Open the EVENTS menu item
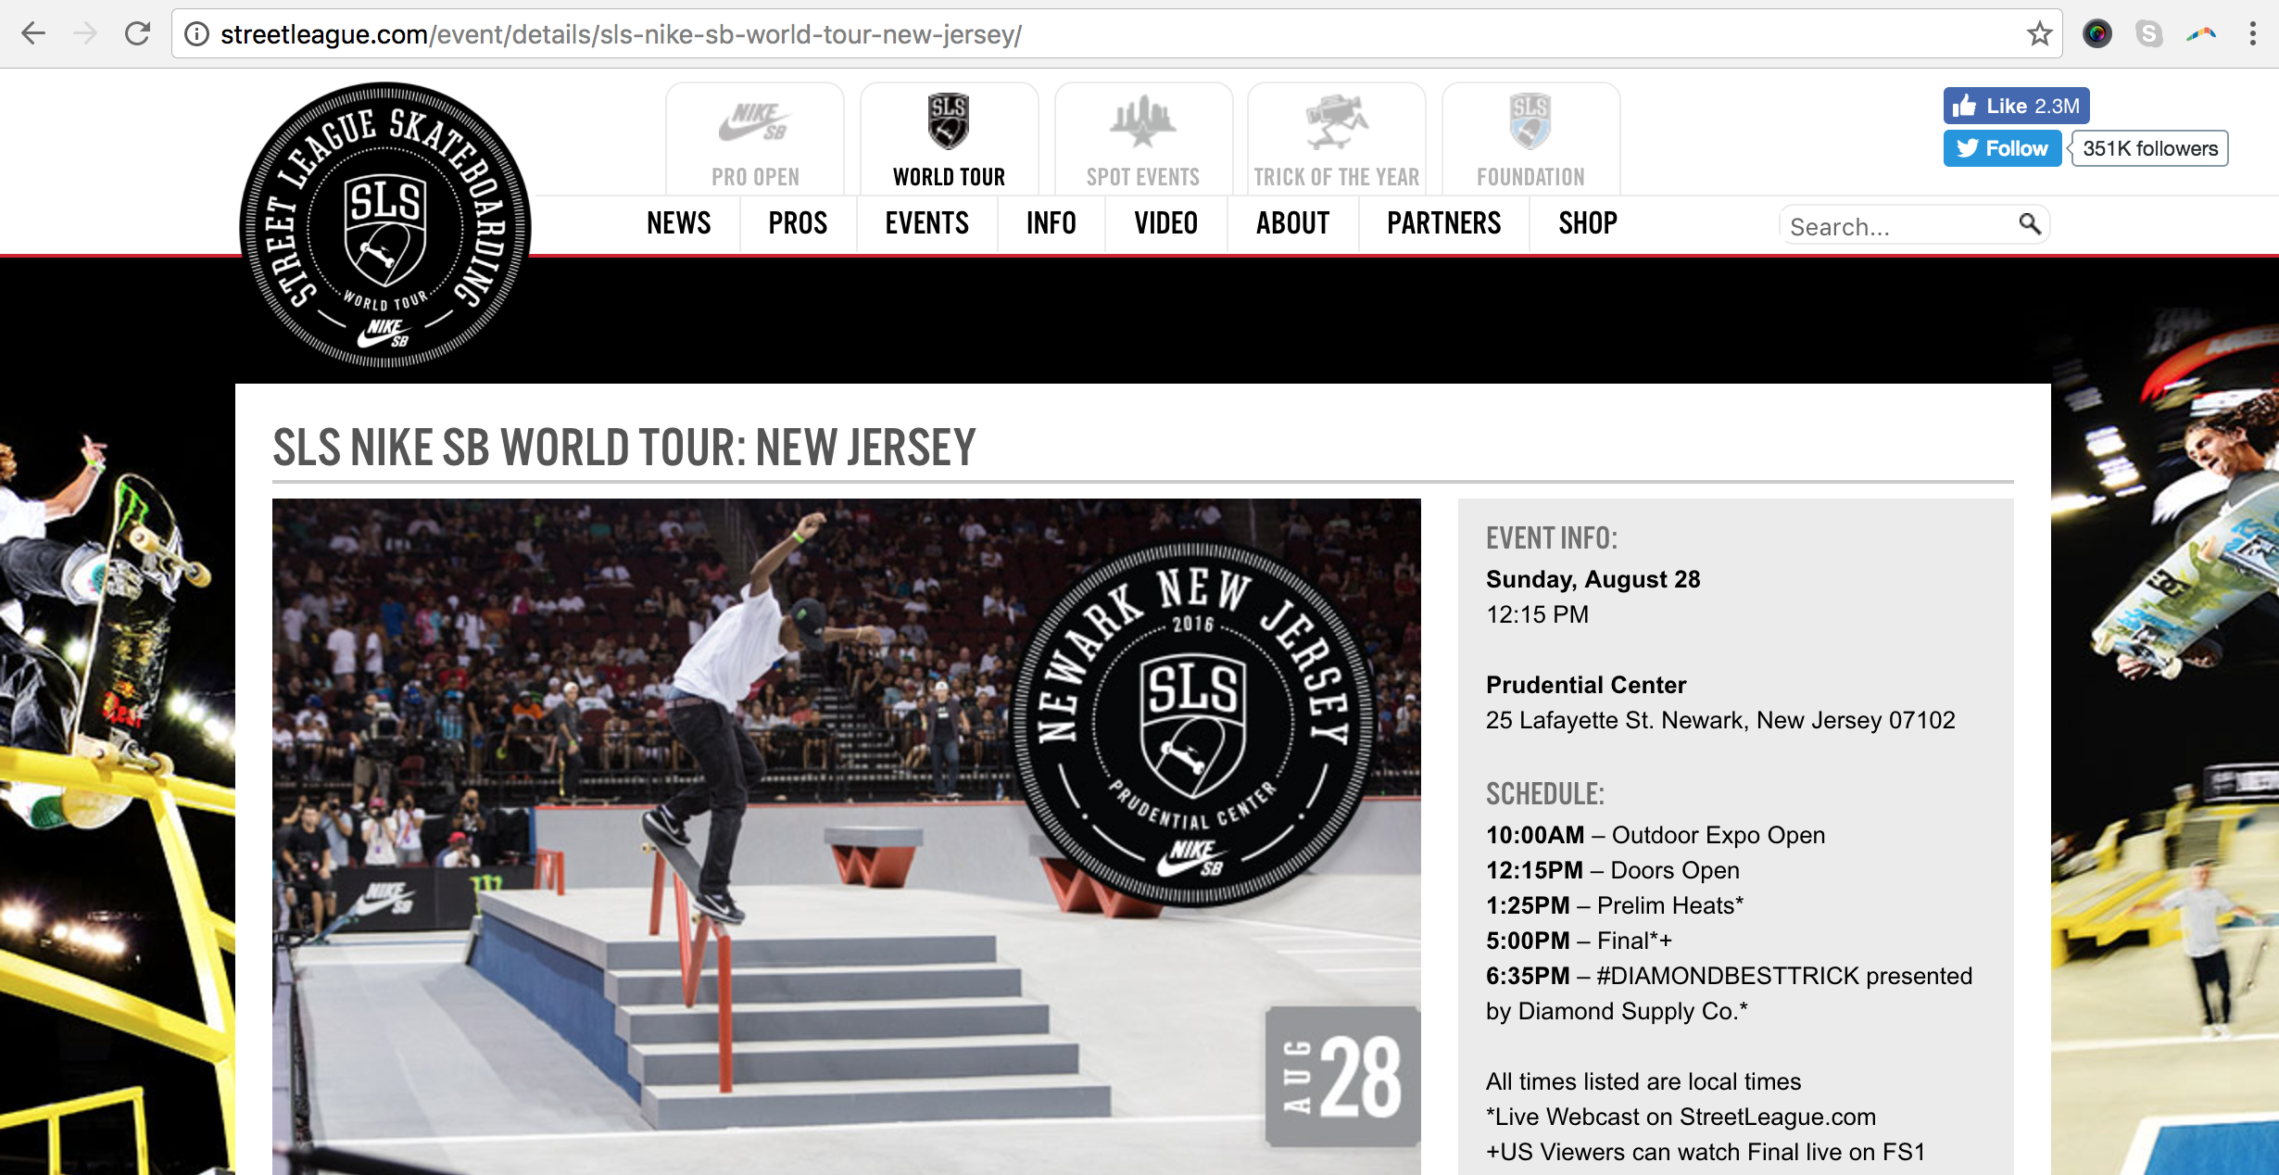The height and width of the screenshot is (1175, 2279). click(926, 223)
